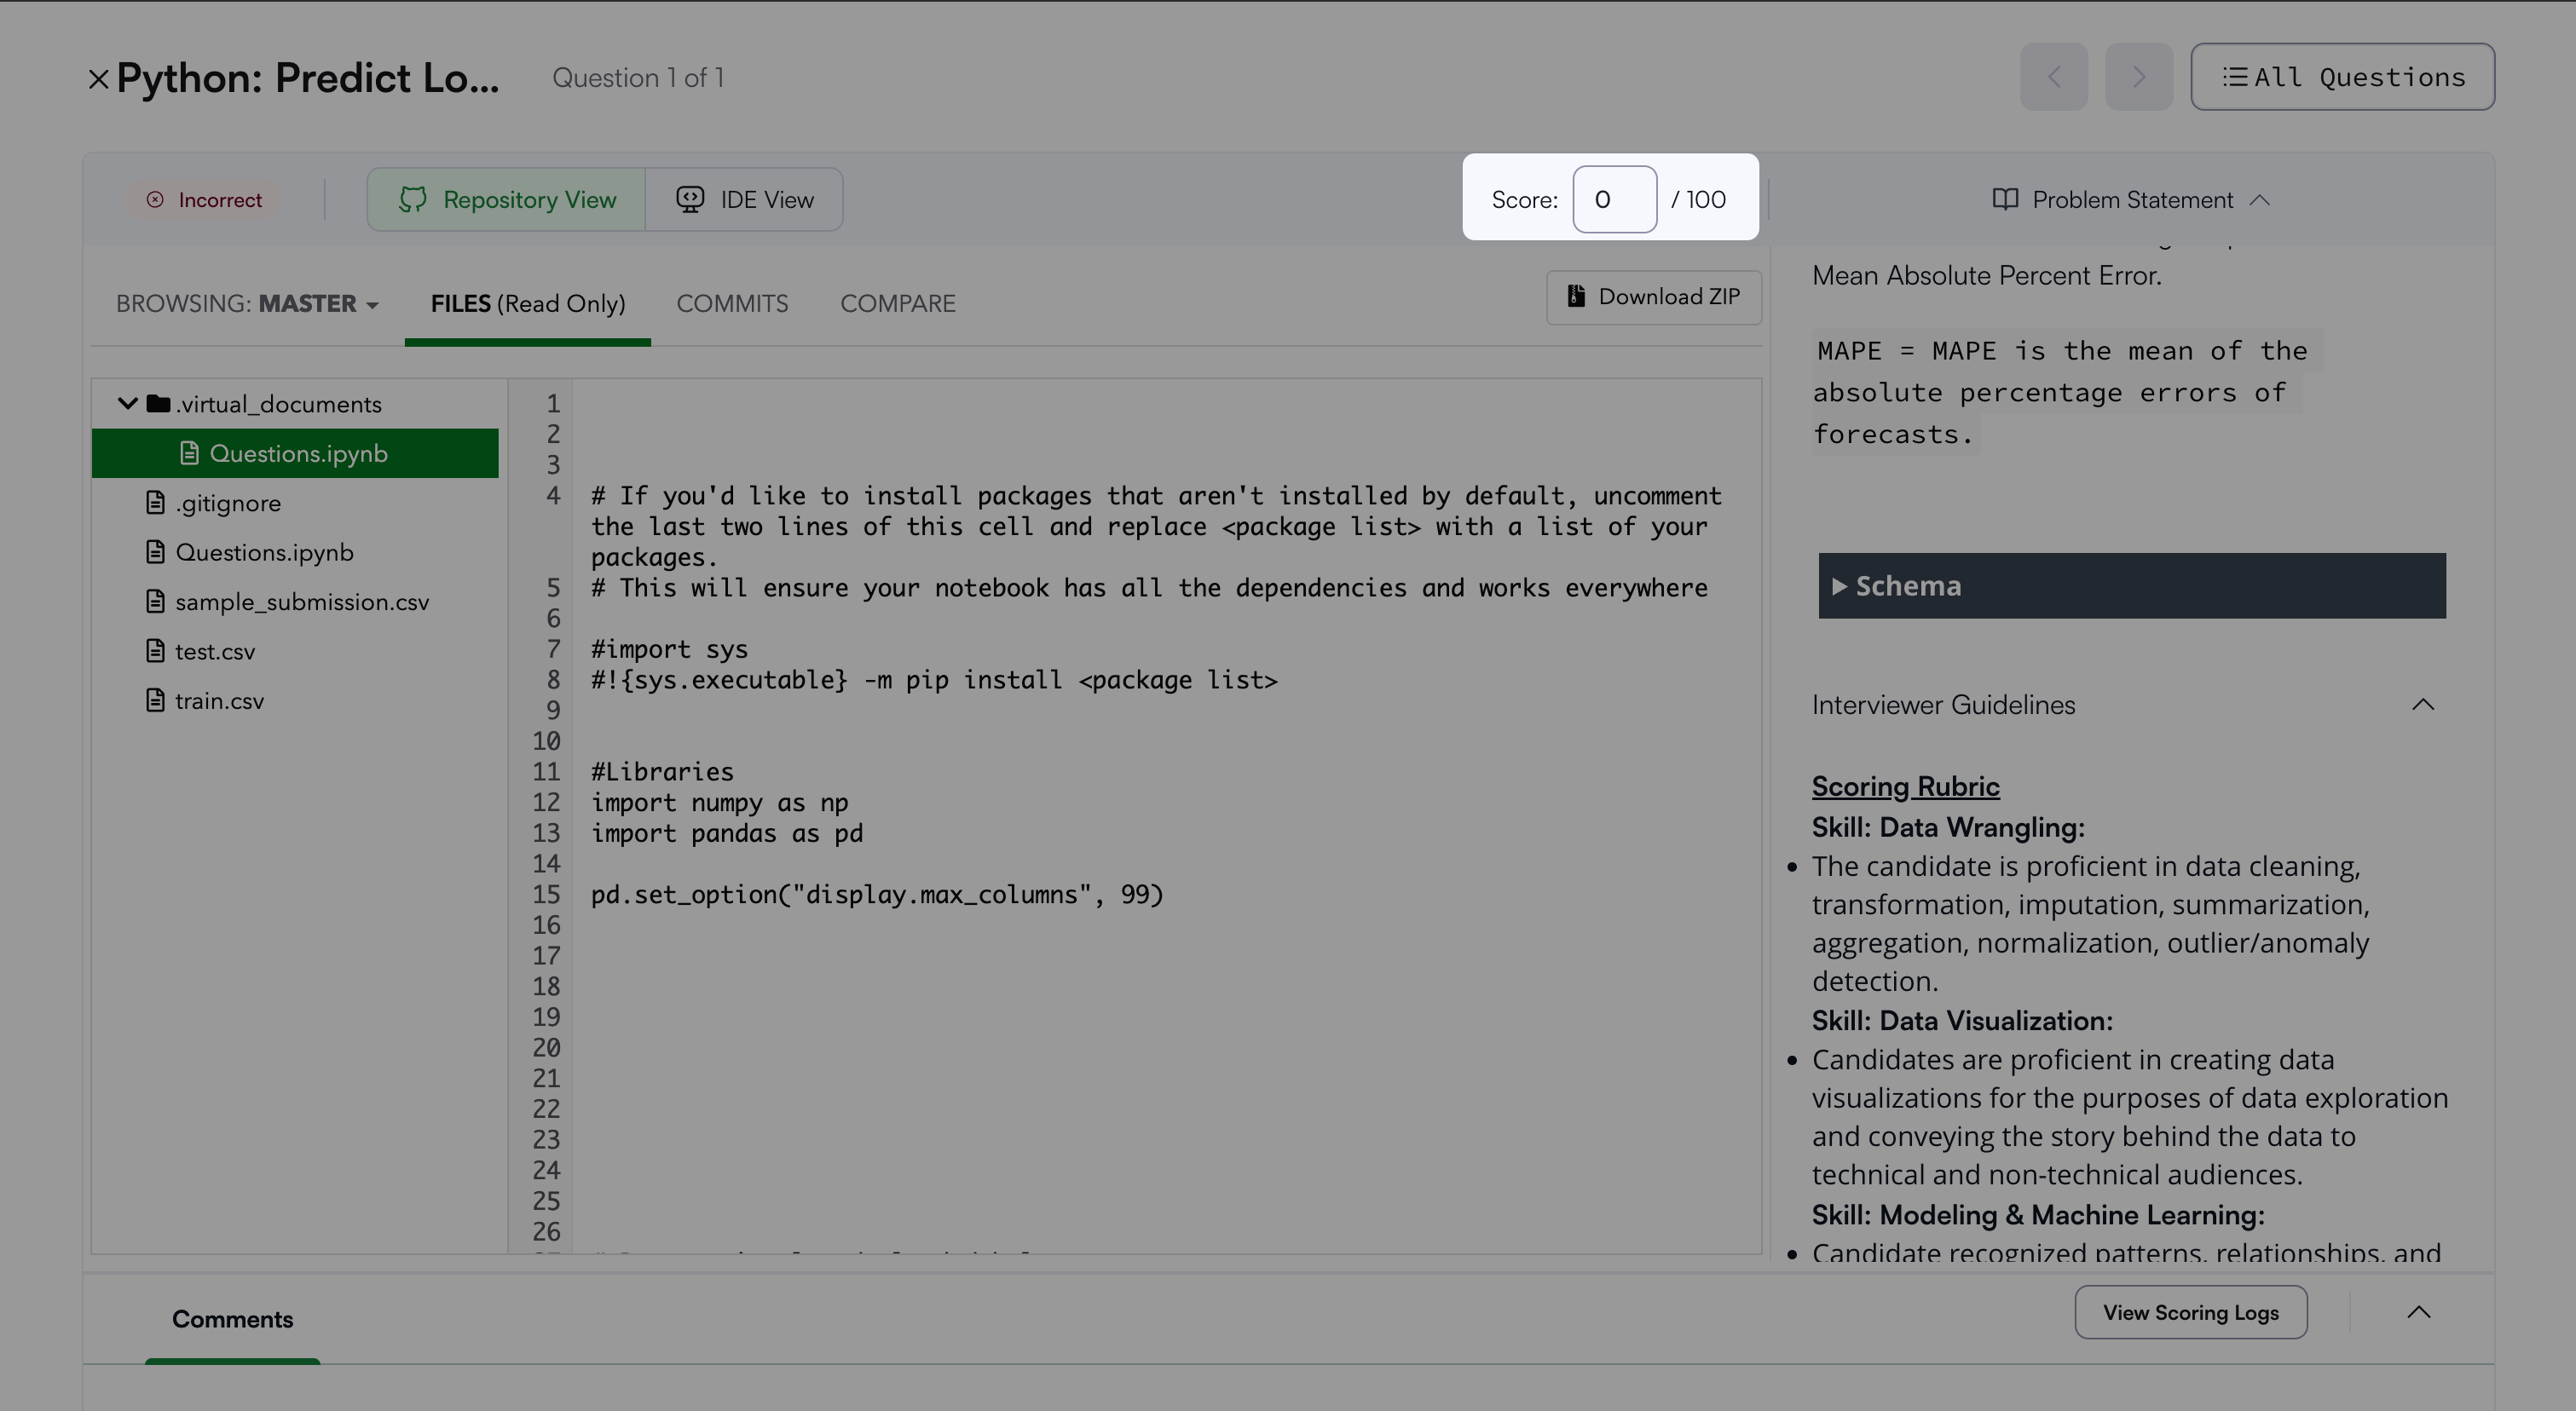Expand the Schema disclosure triangle
Viewport: 2576px width, 1411px height.
1838,586
